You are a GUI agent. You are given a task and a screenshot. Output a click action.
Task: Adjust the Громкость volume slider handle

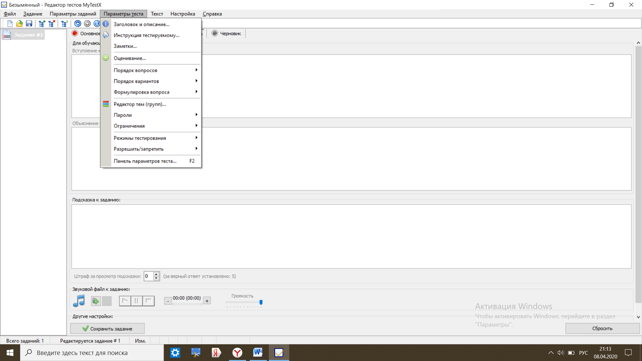point(261,302)
